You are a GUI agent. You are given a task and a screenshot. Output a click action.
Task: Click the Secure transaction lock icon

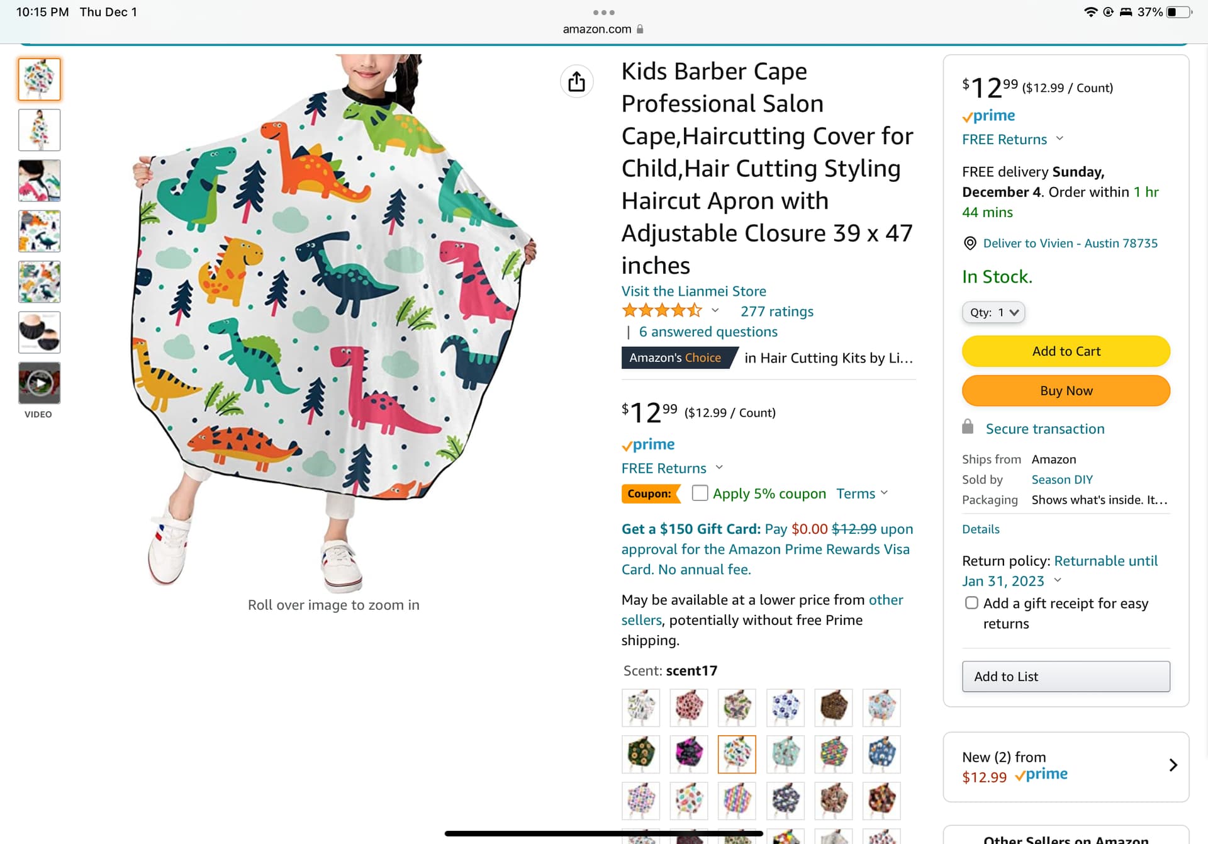(x=968, y=428)
